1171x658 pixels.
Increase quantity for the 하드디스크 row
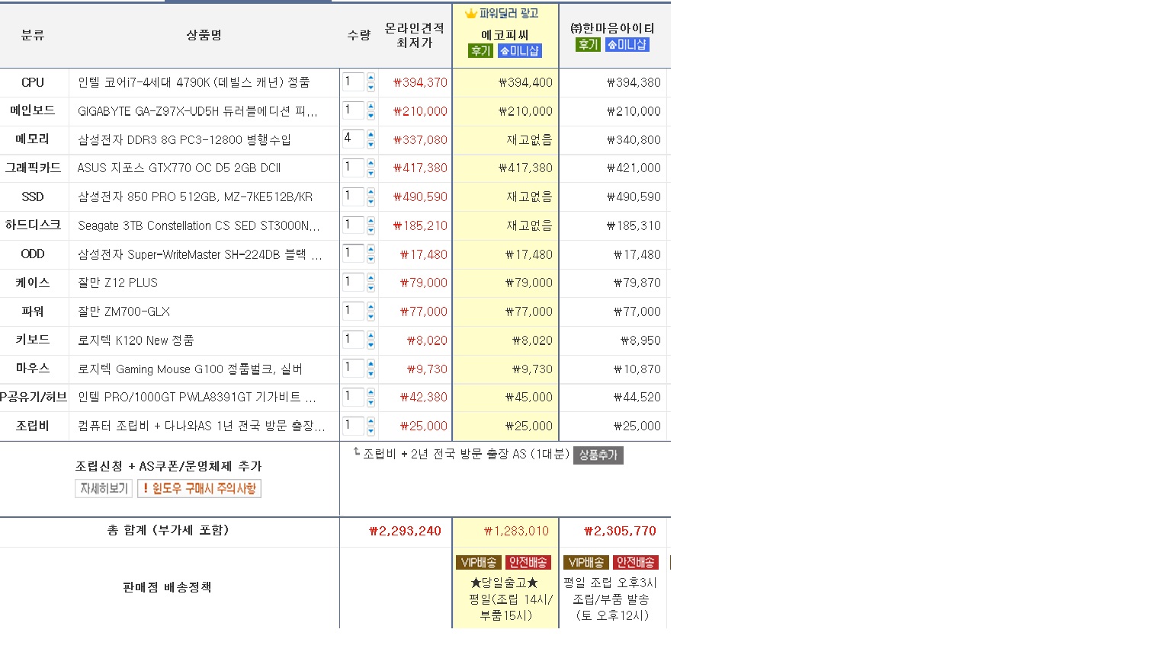pos(371,221)
